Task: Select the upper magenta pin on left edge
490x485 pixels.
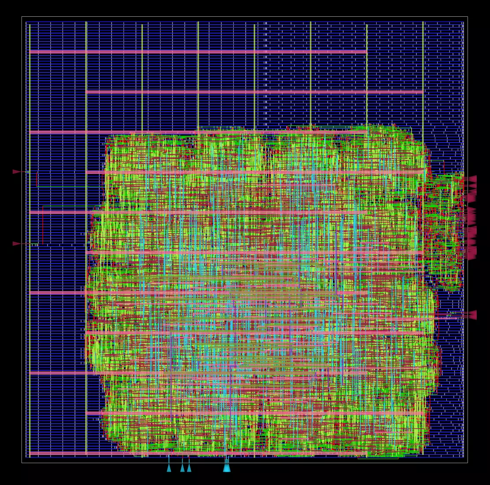Action: pyautogui.click(x=17, y=172)
